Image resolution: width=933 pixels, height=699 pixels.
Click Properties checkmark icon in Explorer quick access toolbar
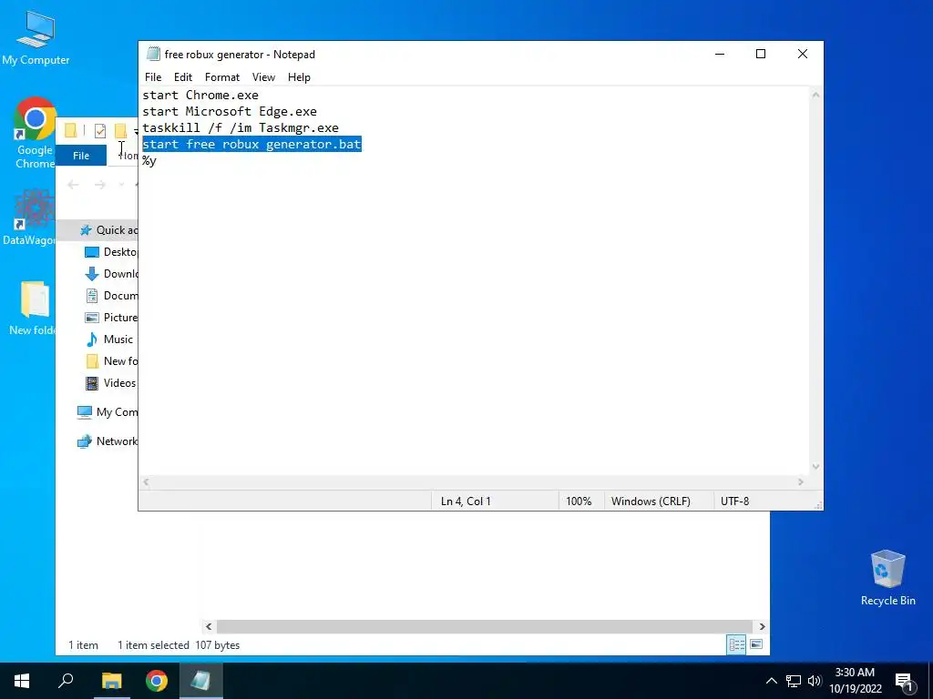click(100, 131)
